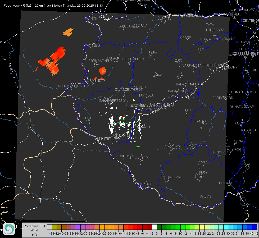
Task: Click the PAPA city label
Action: 153,53
